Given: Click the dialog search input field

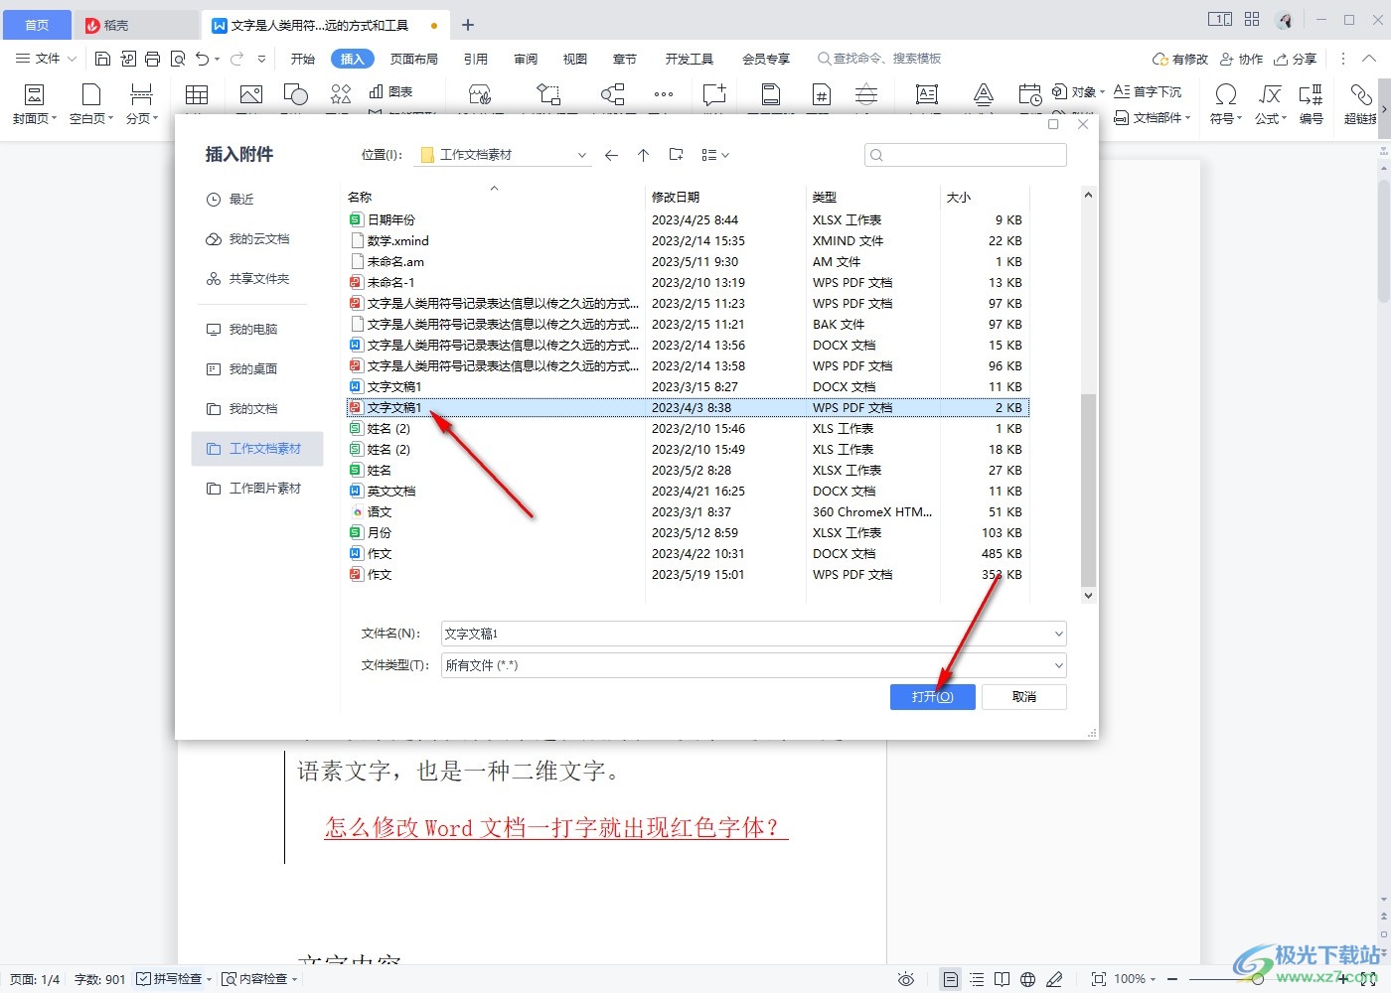Looking at the screenshot, I should (x=966, y=155).
